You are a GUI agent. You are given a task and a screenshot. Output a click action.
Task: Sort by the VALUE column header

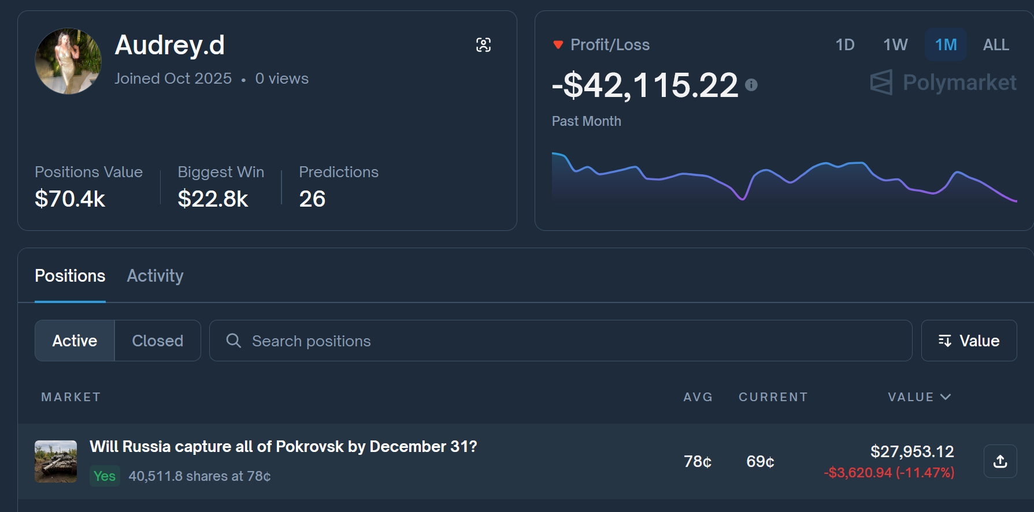919,397
